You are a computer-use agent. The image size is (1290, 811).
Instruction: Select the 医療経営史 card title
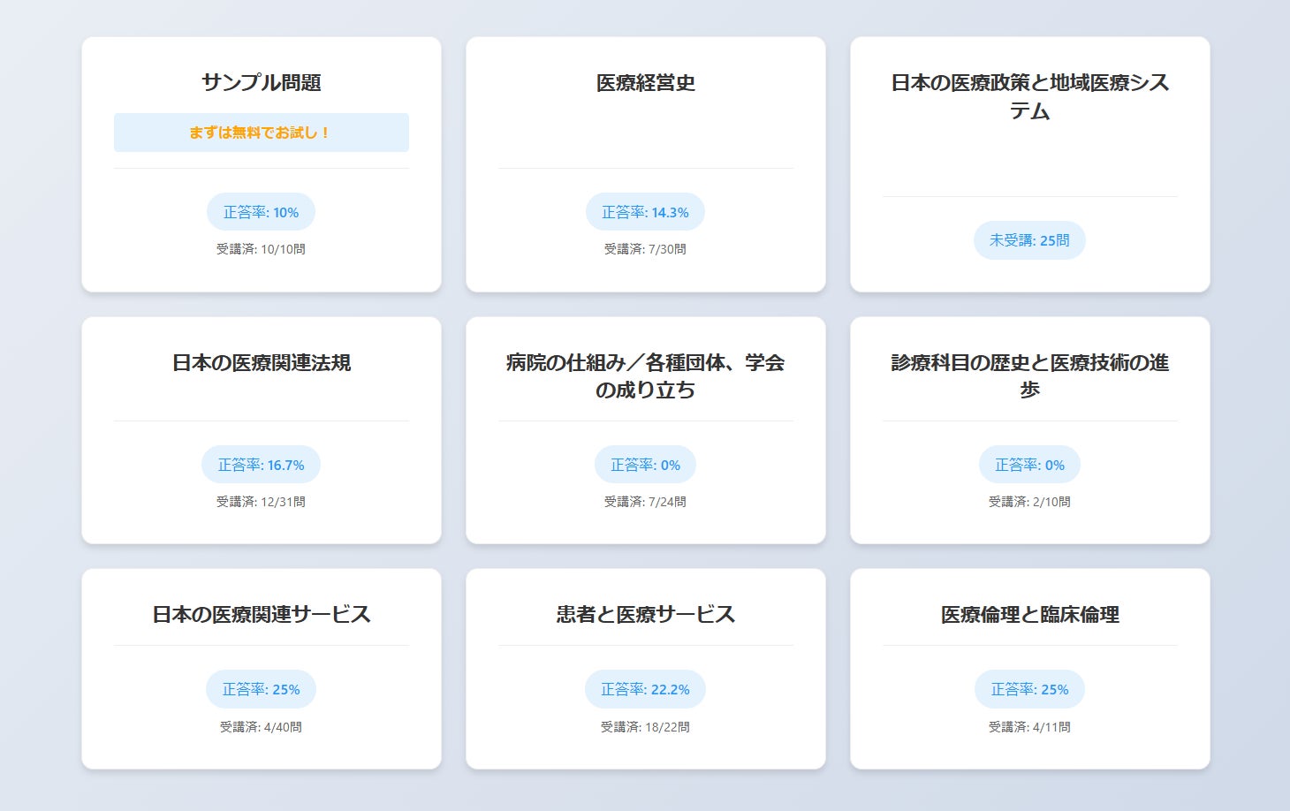(646, 83)
